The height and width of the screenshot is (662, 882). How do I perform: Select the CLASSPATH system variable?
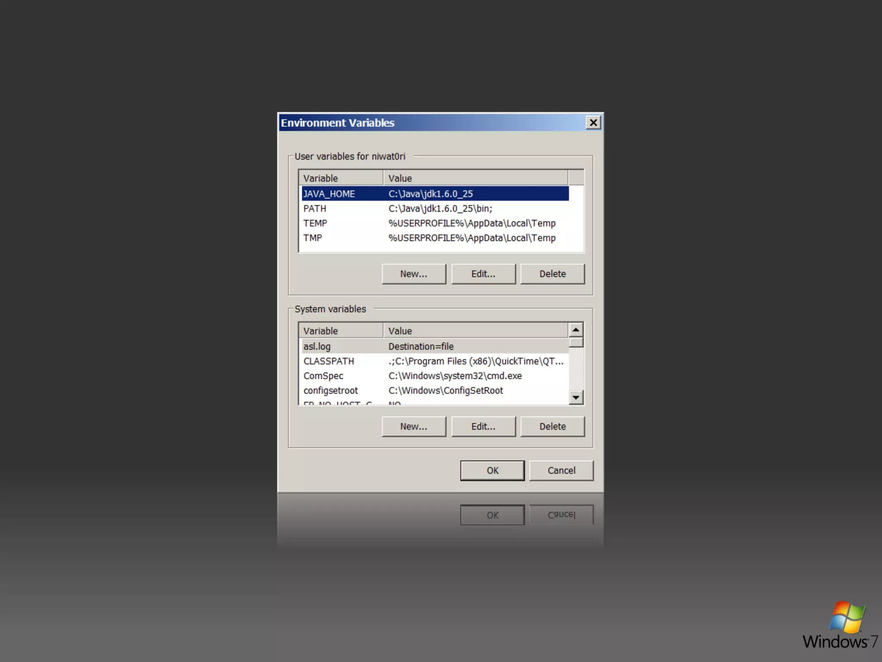tap(329, 361)
